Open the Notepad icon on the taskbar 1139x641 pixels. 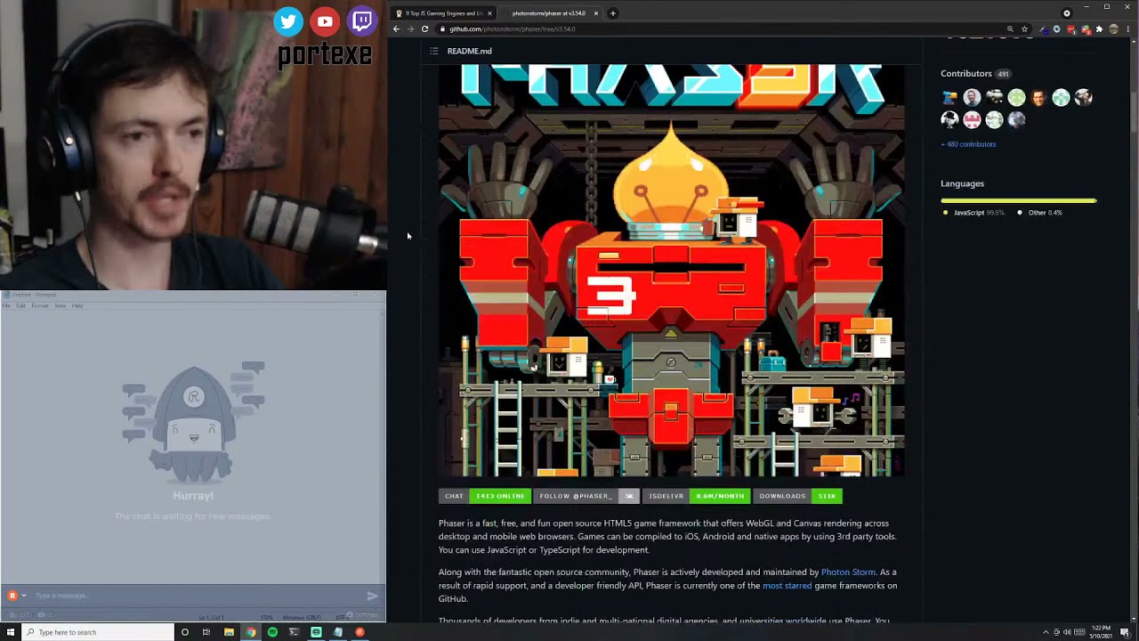(338, 632)
